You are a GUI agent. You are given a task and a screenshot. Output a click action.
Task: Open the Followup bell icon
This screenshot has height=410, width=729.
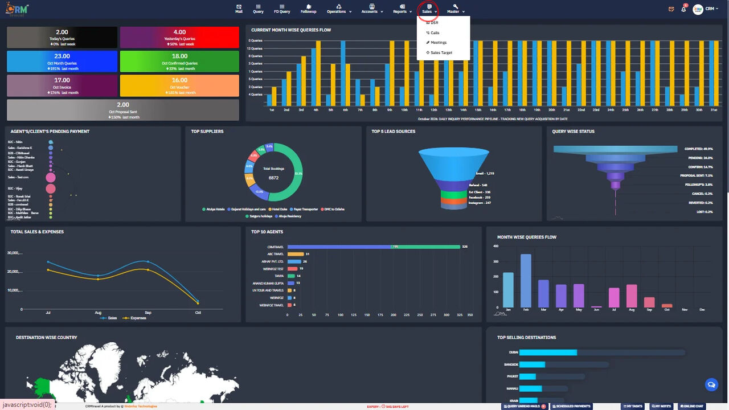[308, 9]
